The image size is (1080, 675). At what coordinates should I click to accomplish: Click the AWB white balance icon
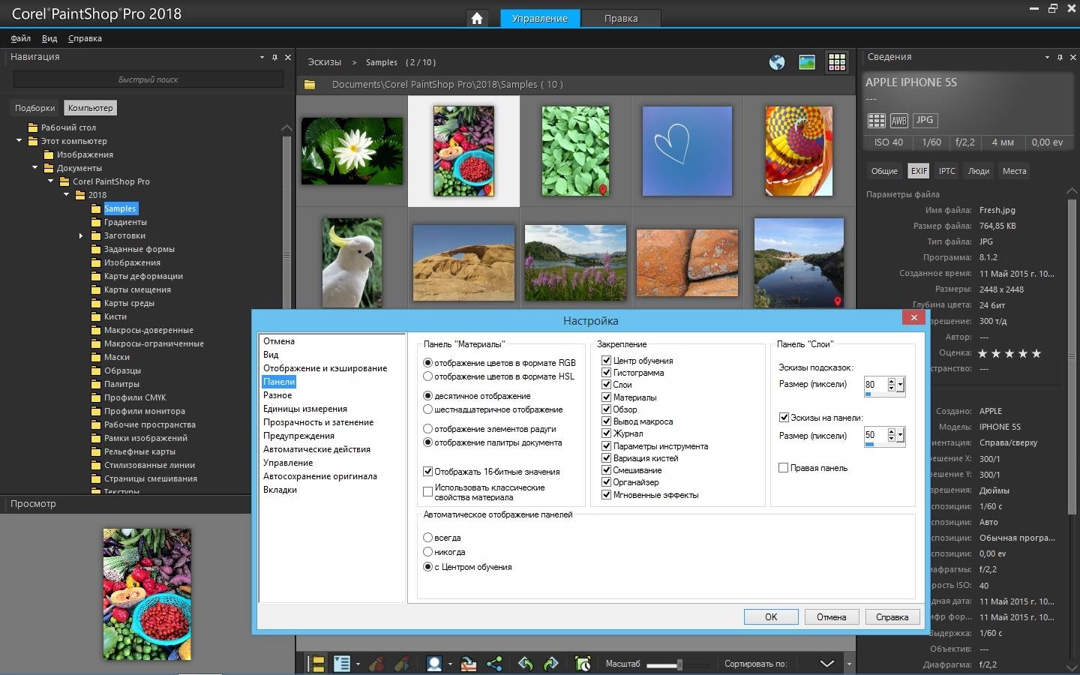pos(899,120)
